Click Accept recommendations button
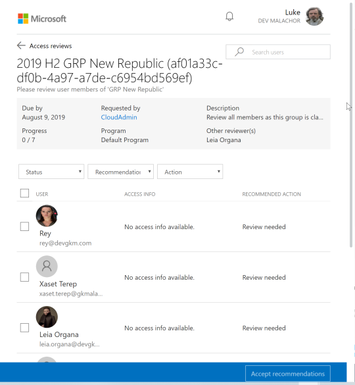Viewport: 355px width, 385px height. [x=288, y=374]
